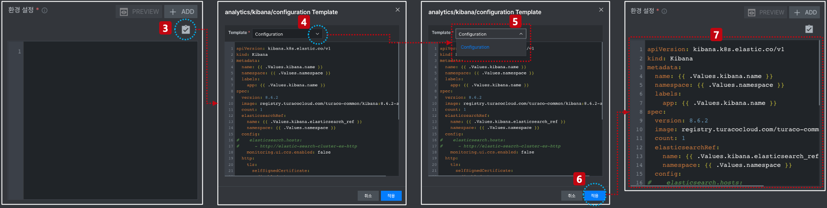This screenshot has height=208, width=827.
Task: Click the info icon beside 환경 설정 above the empty editor
Action: [44, 10]
